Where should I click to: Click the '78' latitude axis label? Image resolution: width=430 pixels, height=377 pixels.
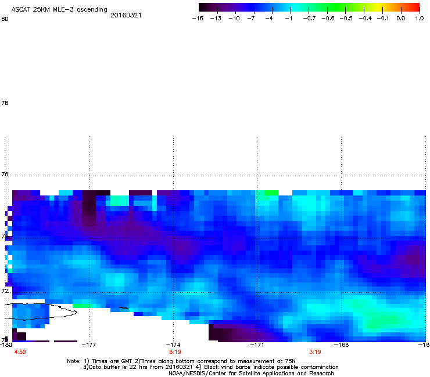click(5, 103)
